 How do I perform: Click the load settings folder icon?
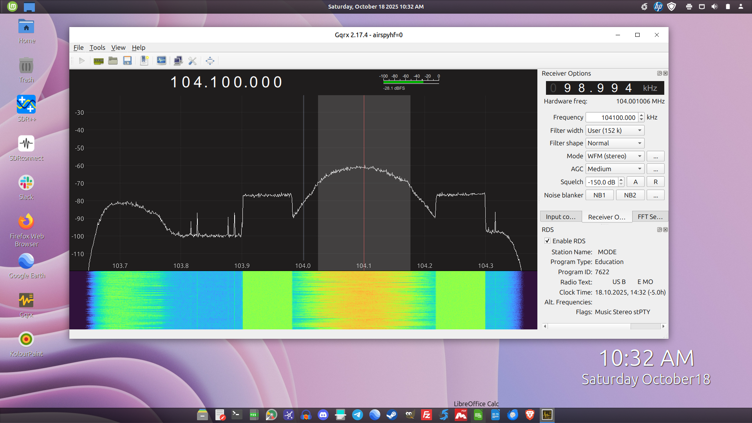pos(113,61)
